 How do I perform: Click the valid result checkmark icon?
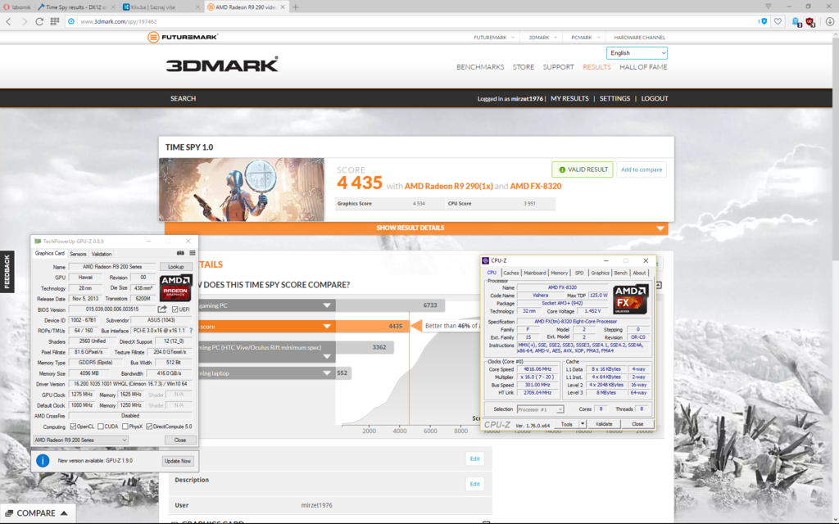pyautogui.click(x=562, y=169)
